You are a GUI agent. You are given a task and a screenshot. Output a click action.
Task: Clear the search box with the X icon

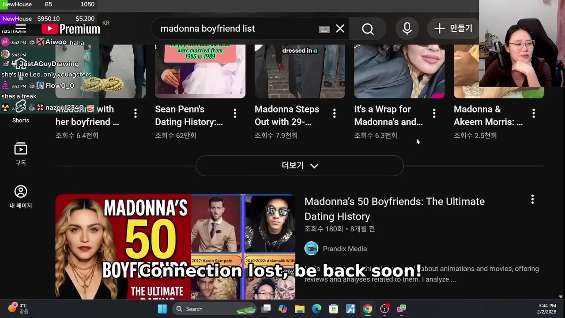pyautogui.click(x=340, y=29)
